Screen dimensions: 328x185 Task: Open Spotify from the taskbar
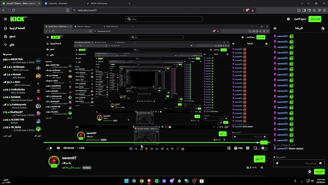point(157,181)
